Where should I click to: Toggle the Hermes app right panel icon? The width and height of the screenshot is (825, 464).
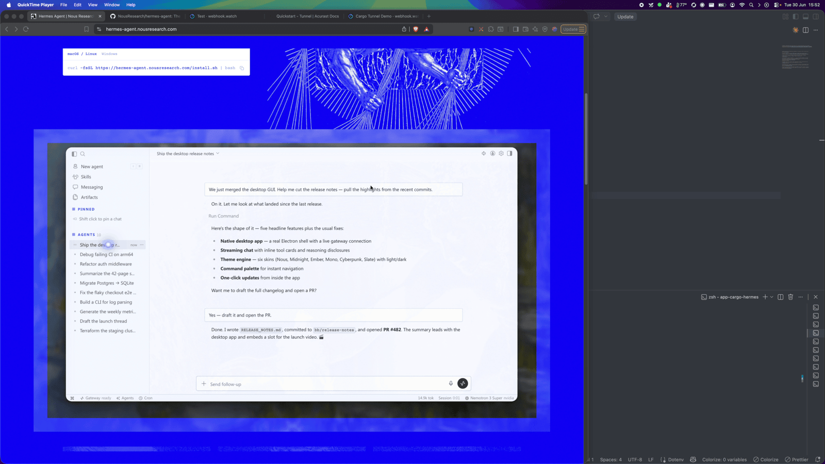pyautogui.click(x=509, y=154)
